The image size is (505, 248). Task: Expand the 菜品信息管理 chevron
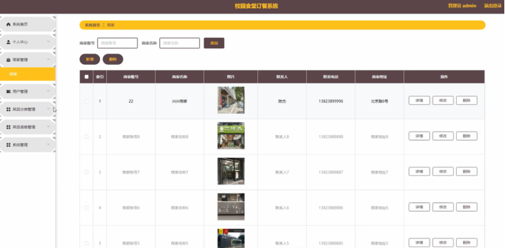(48, 127)
